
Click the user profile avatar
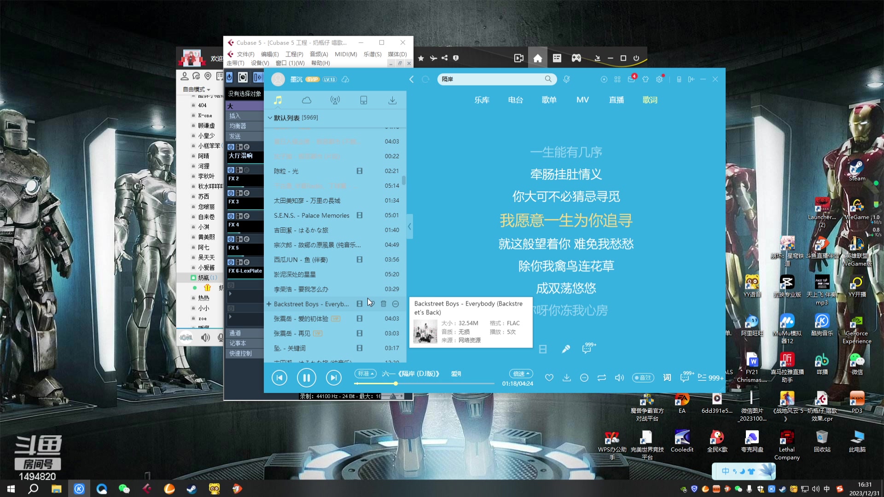point(278,79)
